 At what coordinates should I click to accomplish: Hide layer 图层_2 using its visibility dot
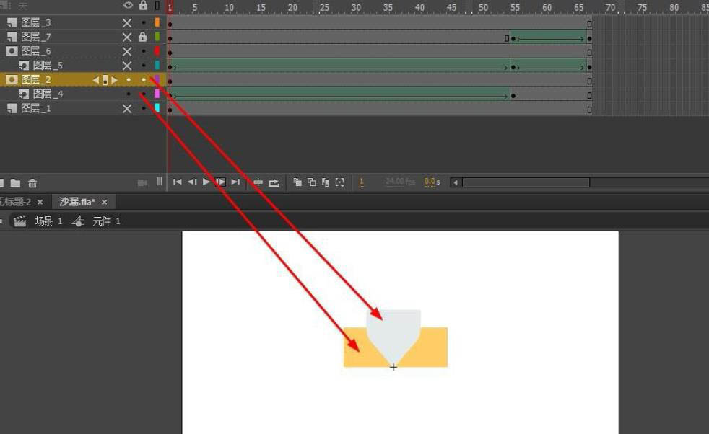(x=129, y=80)
